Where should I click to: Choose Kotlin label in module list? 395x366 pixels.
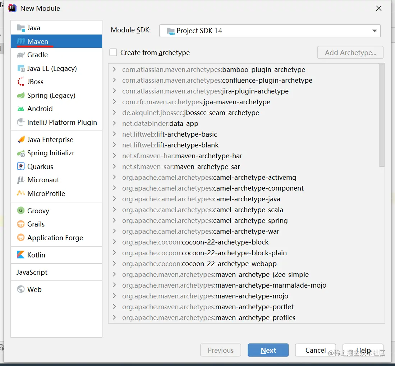click(x=36, y=255)
